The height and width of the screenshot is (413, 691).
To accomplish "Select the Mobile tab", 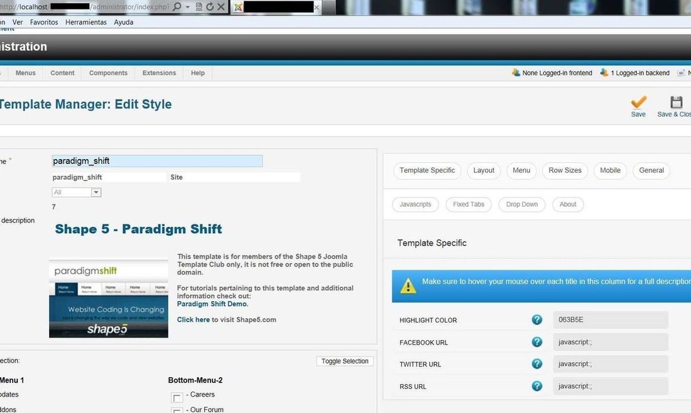I will point(610,170).
